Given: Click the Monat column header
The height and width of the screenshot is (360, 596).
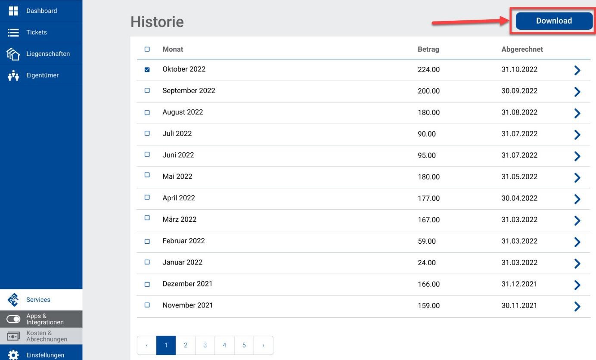Looking at the screenshot, I should pos(173,49).
